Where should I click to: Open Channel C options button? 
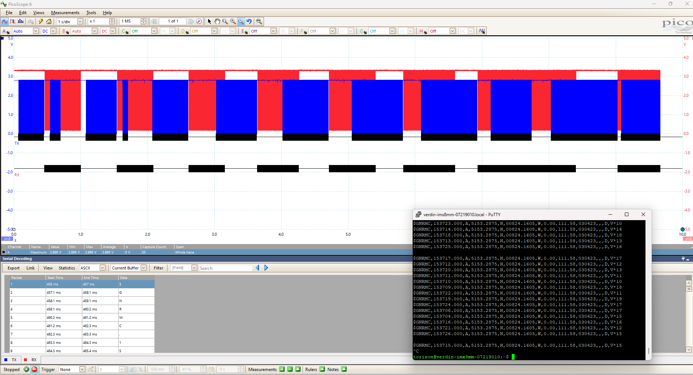(x=125, y=31)
